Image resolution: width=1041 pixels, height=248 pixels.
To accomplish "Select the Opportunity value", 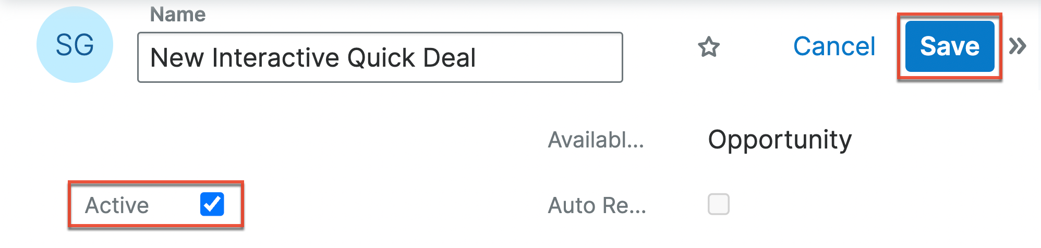I will (x=779, y=140).
